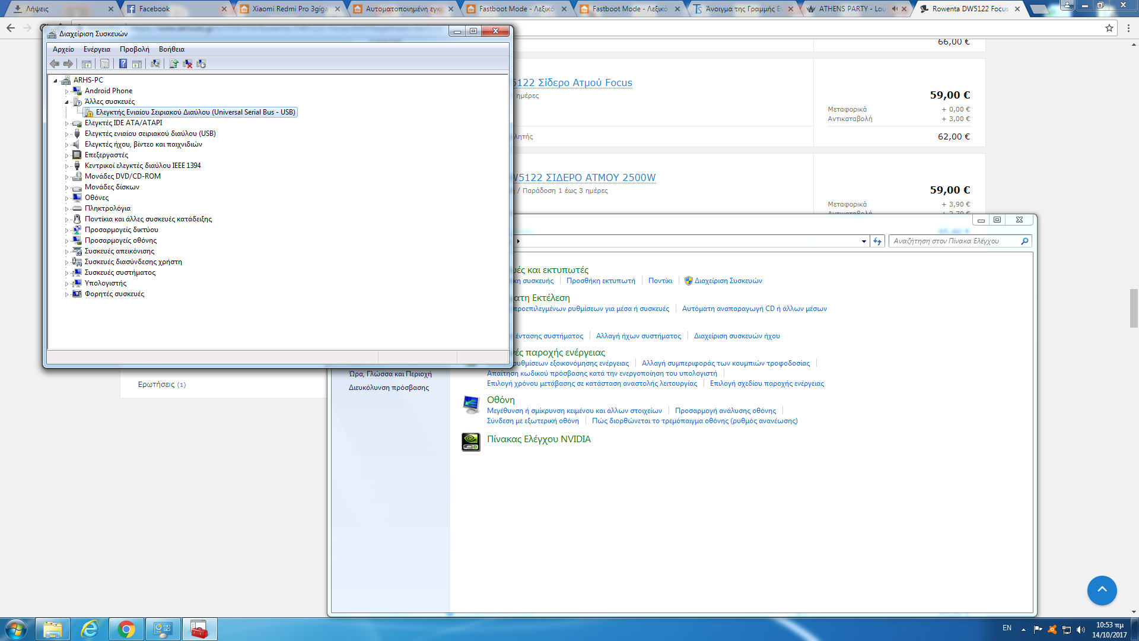Click Scan for hardware changes toolbar icon

coord(155,64)
